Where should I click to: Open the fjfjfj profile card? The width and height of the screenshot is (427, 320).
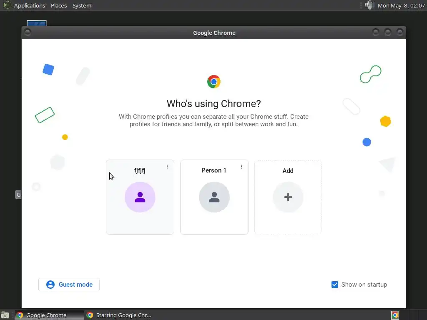pyautogui.click(x=140, y=197)
